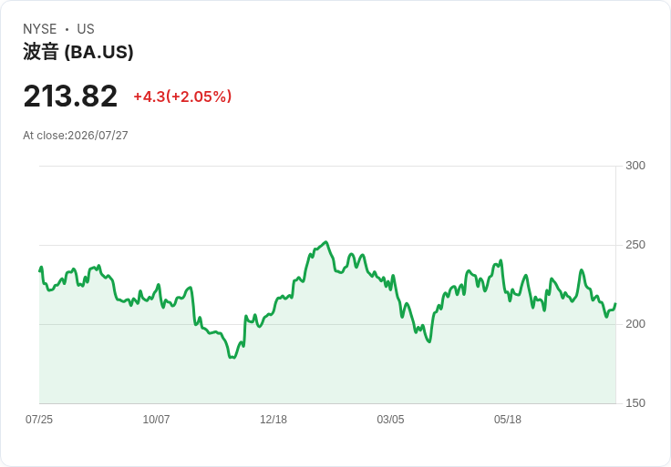Viewport: 671px width, 467px height.
Task: Select the 10/07 date on x-axis
Action: (x=156, y=419)
